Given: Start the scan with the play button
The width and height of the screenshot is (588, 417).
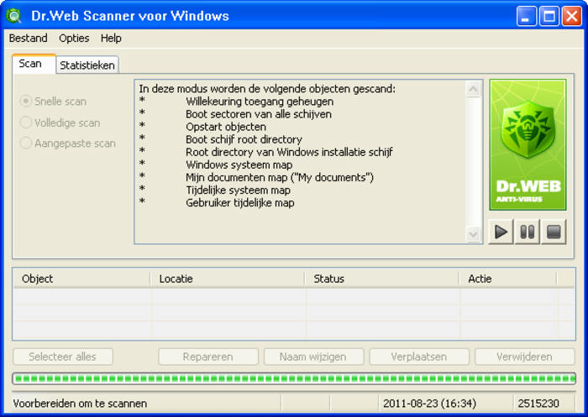Looking at the screenshot, I should click(x=501, y=232).
